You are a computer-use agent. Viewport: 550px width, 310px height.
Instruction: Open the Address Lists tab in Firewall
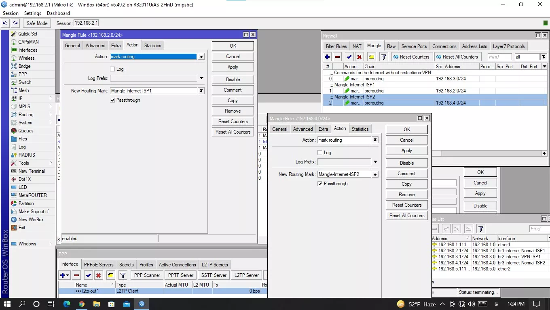(474, 46)
